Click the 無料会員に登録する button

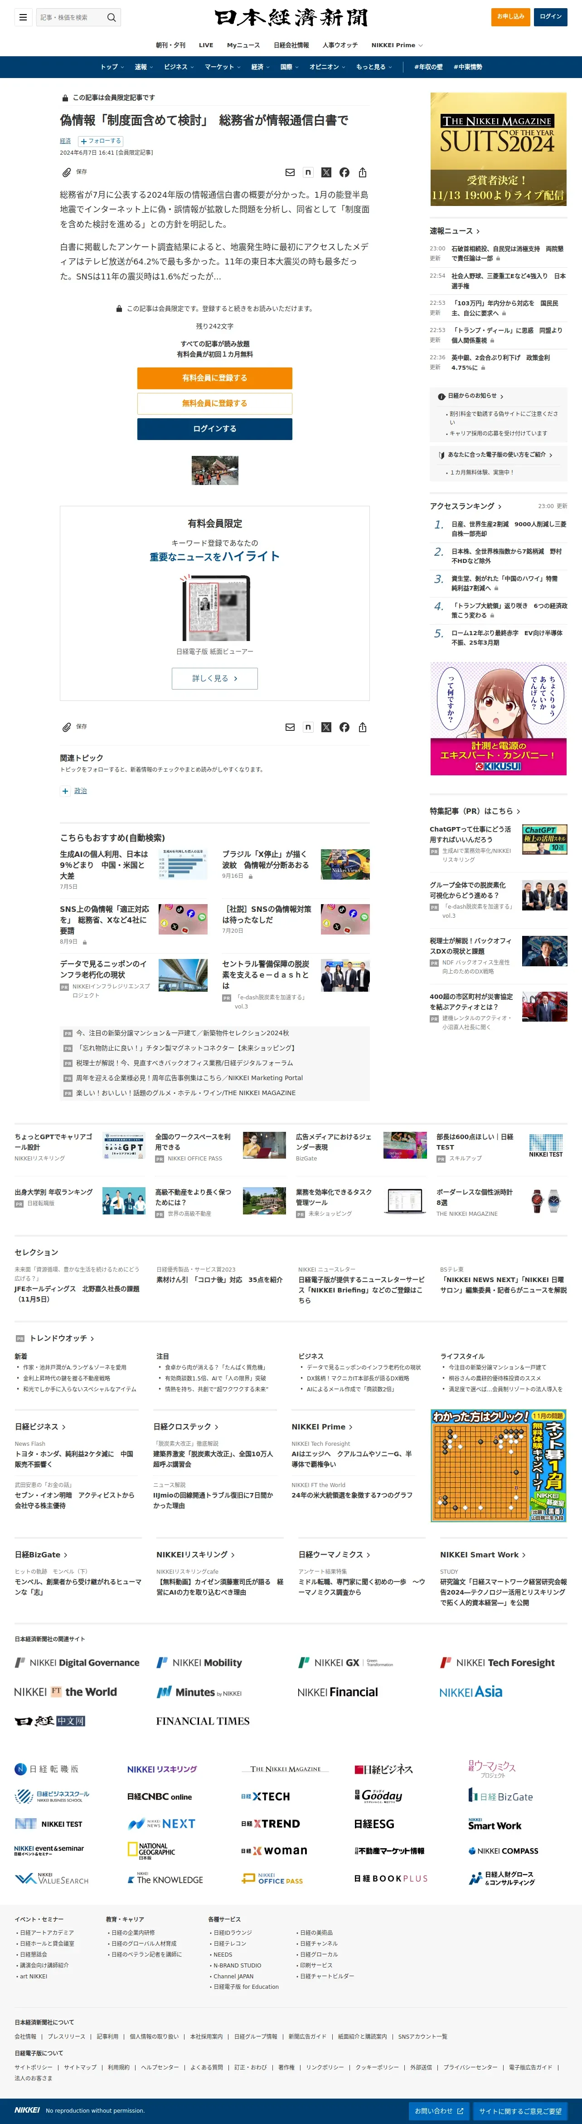click(214, 403)
